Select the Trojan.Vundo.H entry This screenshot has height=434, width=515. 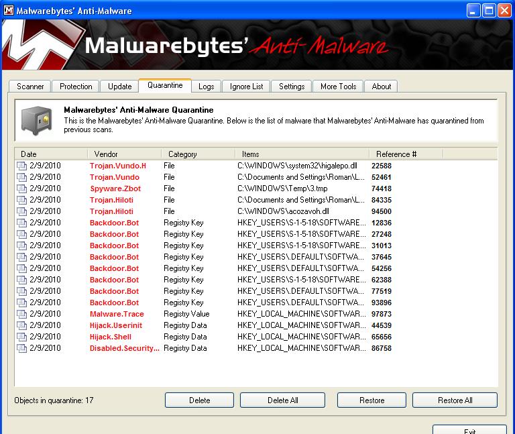coord(118,166)
